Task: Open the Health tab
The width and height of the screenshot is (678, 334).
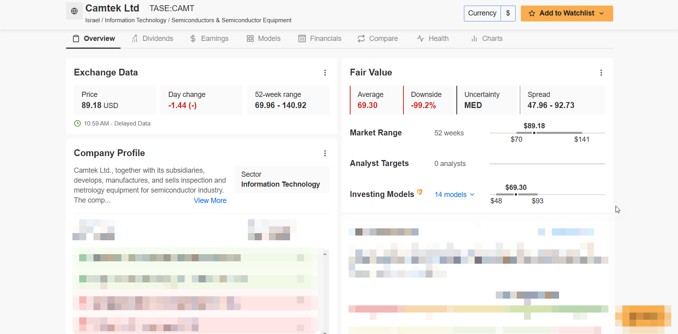Action: pyautogui.click(x=433, y=39)
